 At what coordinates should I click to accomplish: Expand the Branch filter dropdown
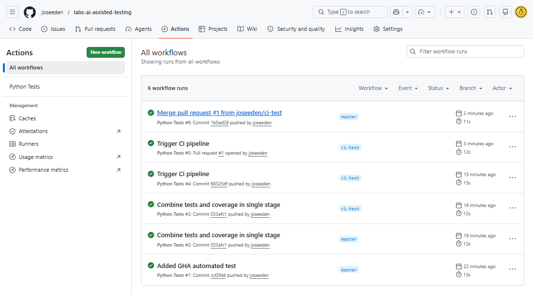471,88
